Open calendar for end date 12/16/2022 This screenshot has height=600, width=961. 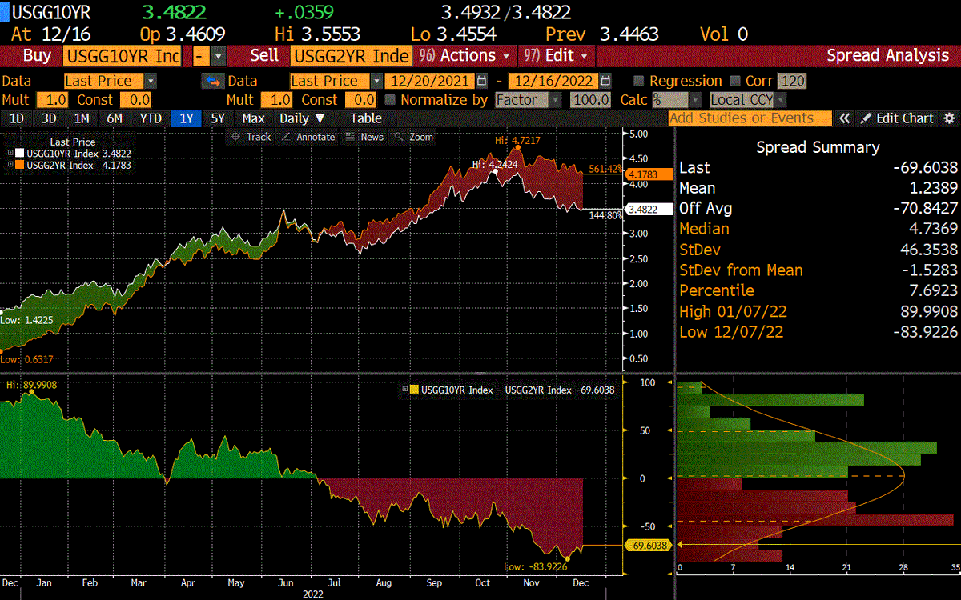pyautogui.click(x=605, y=81)
